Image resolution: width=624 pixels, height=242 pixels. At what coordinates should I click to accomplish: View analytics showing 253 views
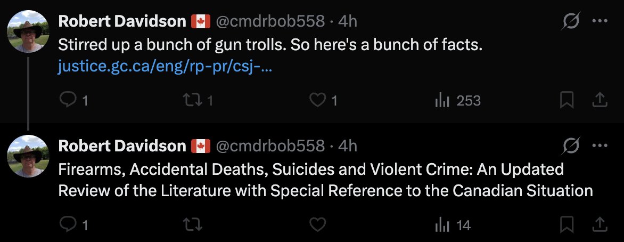click(442, 100)
